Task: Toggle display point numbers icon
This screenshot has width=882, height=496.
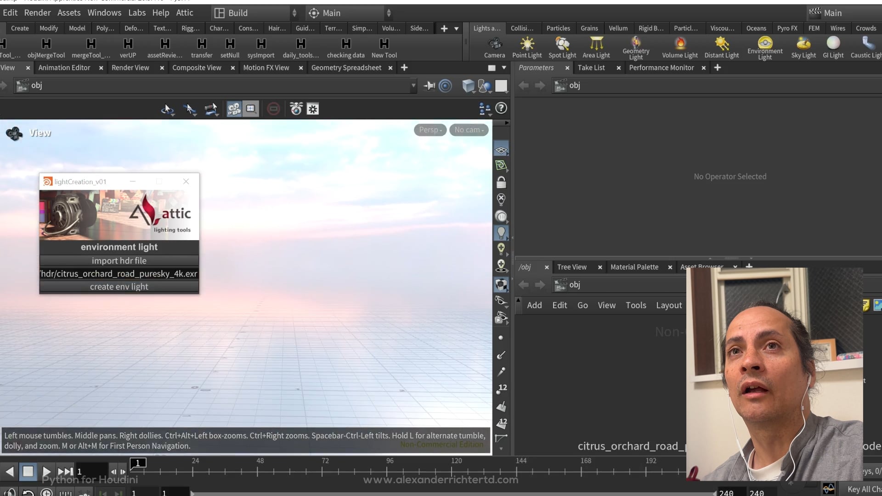Action: pyautogui.click(x=501, y=389)
